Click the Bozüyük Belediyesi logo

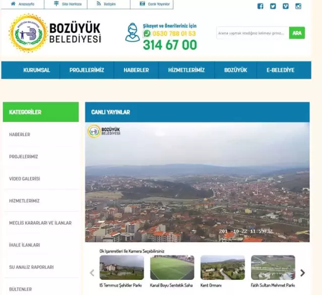(x=55, y=33)
